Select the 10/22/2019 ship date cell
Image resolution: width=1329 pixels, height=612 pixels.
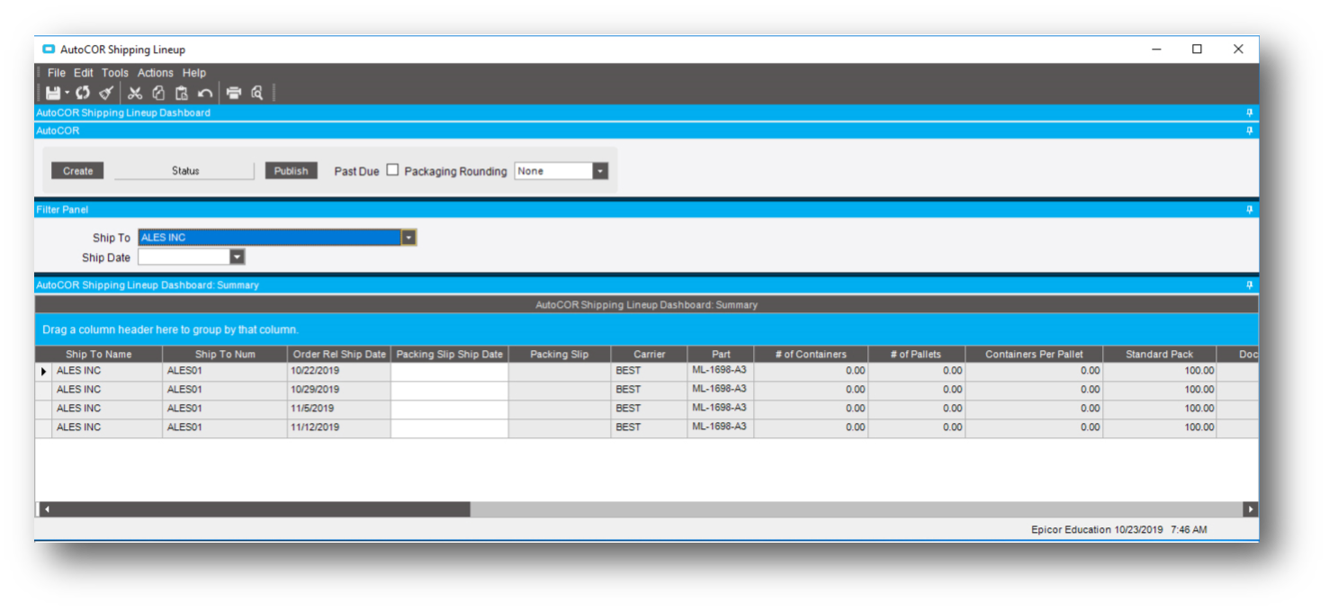[338, 371]
